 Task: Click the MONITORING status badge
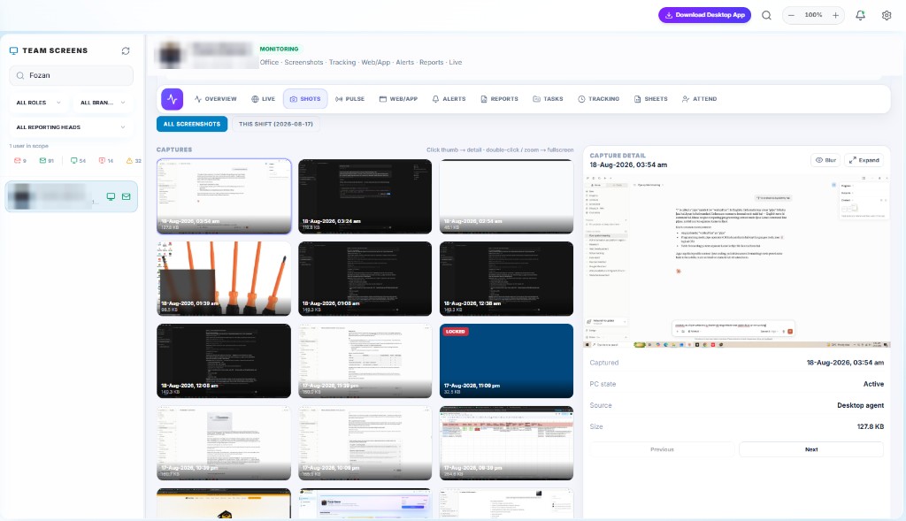tap(279, 50)
